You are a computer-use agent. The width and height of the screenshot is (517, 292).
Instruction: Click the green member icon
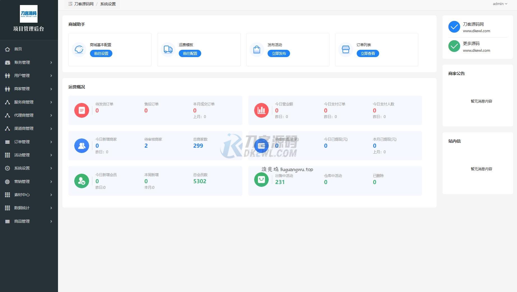(x=82, y=181)
